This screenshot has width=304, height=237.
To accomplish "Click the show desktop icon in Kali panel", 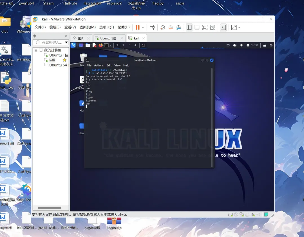I will 81,45.
